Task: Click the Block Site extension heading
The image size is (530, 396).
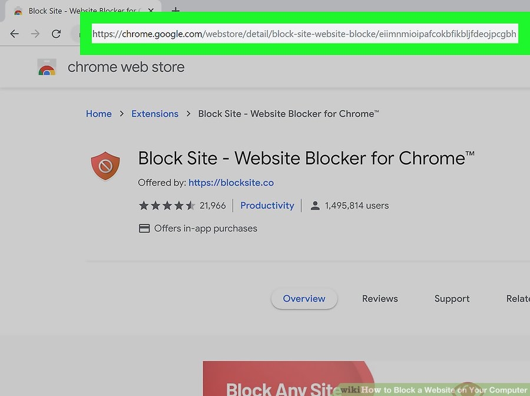Action: pos(306,158)
